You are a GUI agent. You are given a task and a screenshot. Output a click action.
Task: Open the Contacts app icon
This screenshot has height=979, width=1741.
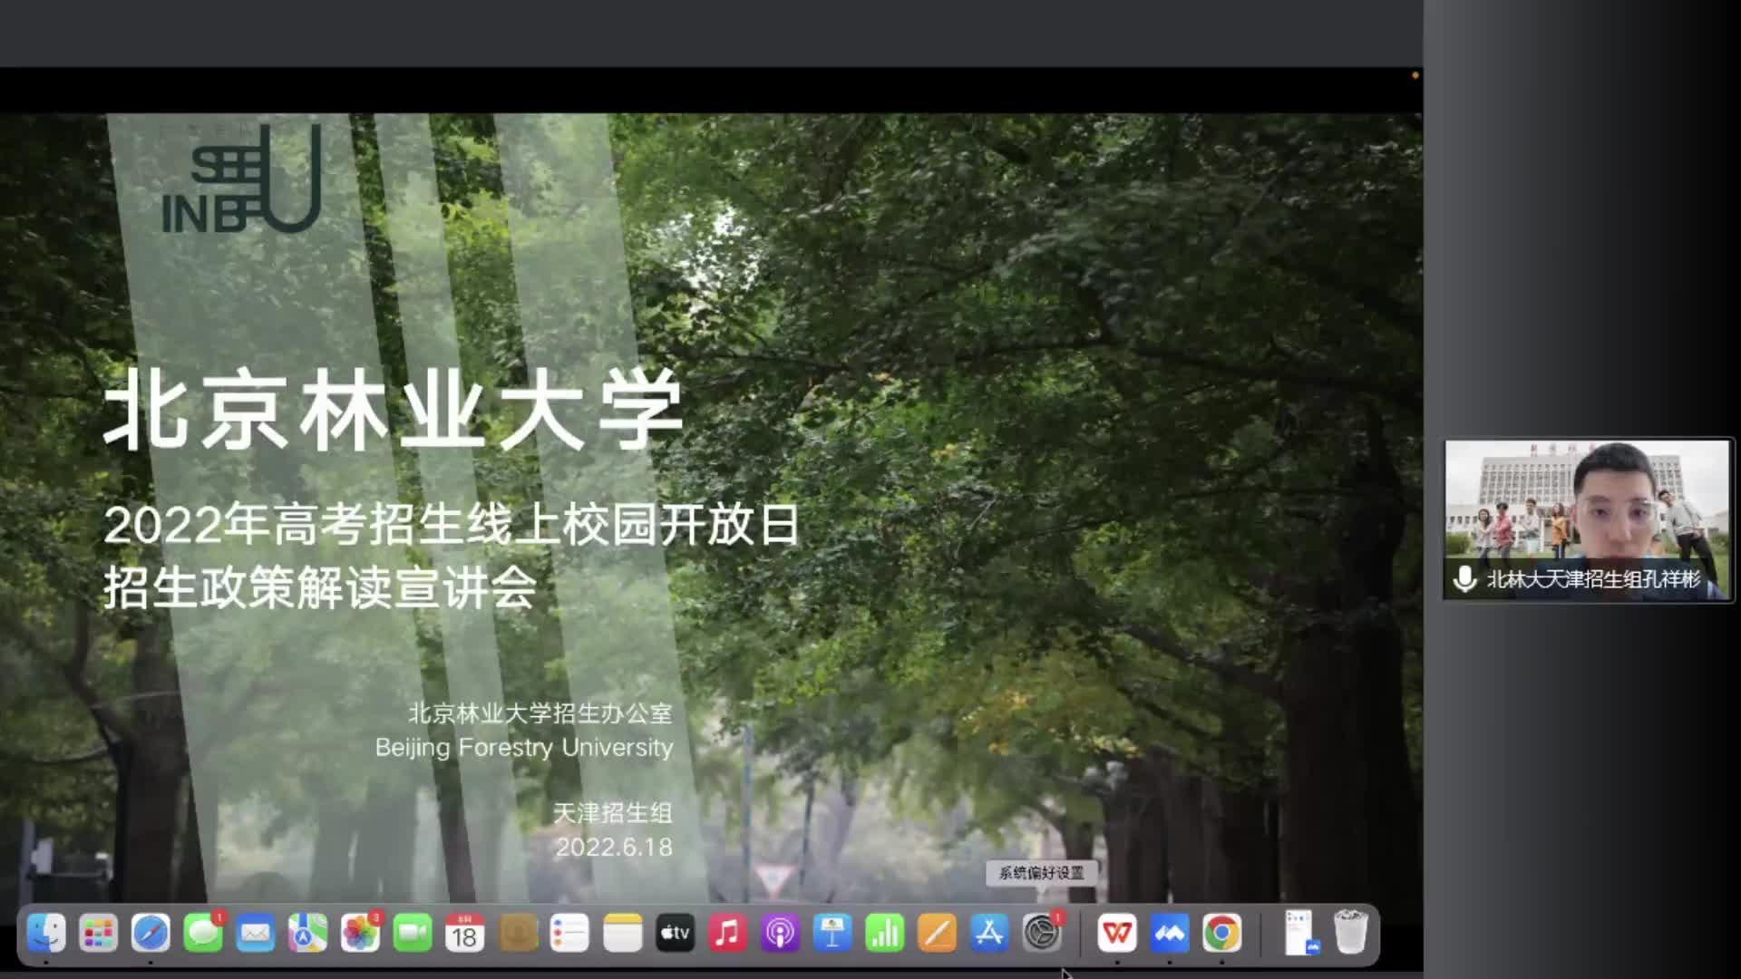pyautogui.click(x=517, y=933)
